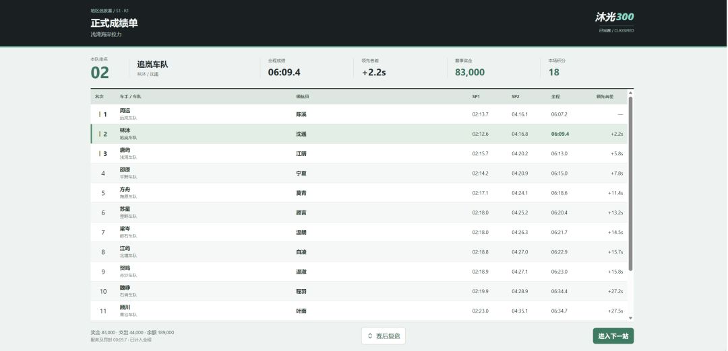The height and width of the screenshot is (351, 728).
Task: Click the results table scrollbar thumb
Action: point(630,184)
